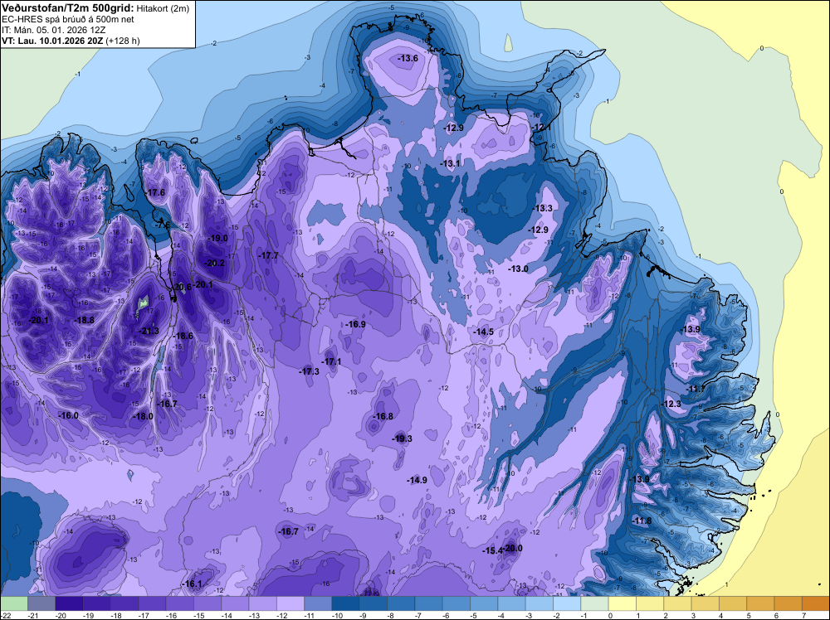This screenshot has width=830, height=620.
Task: Pick the lavender legend swatch labeled -12
Action: [x=290, y=603]
